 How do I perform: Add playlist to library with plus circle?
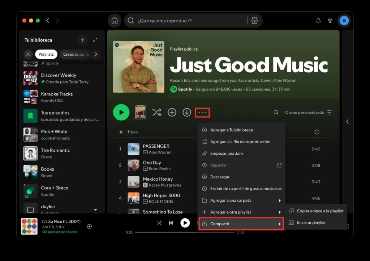point(172,112)
